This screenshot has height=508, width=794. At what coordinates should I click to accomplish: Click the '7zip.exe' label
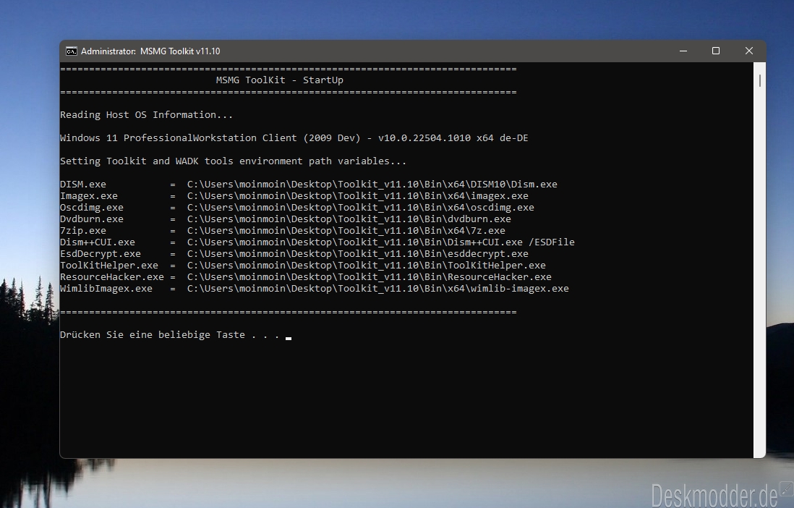pos(83,231)
